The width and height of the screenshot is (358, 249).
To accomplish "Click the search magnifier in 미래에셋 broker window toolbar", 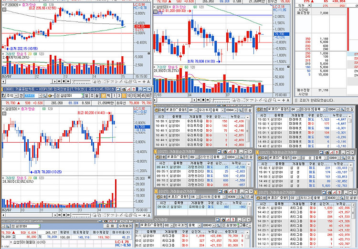I will click(342, 110).
